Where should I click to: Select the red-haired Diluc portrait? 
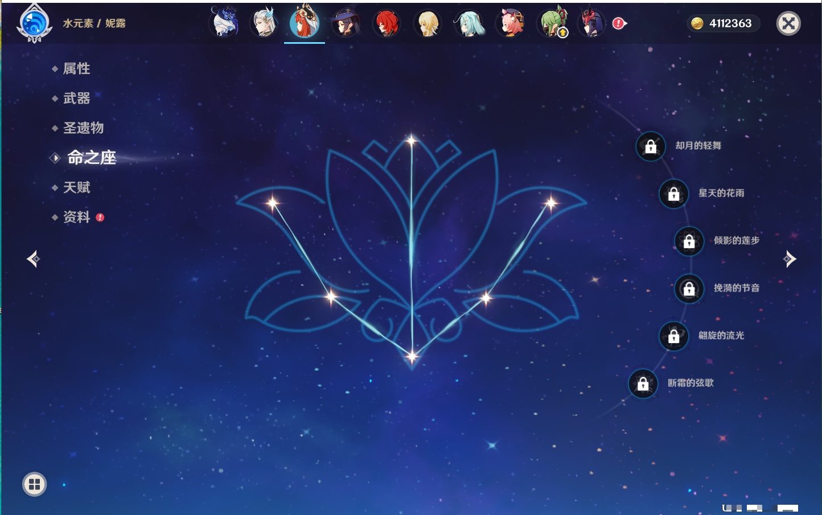click(387, 23)
